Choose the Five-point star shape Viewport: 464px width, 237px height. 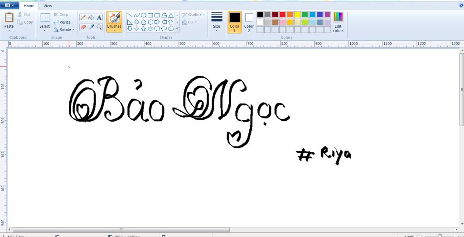(143, 28)
